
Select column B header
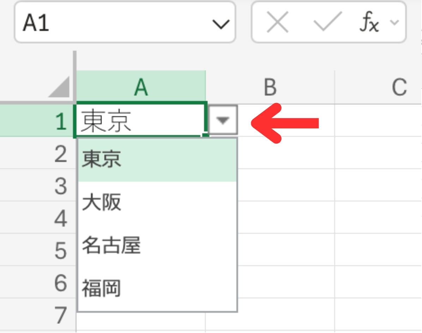point(270,87)
